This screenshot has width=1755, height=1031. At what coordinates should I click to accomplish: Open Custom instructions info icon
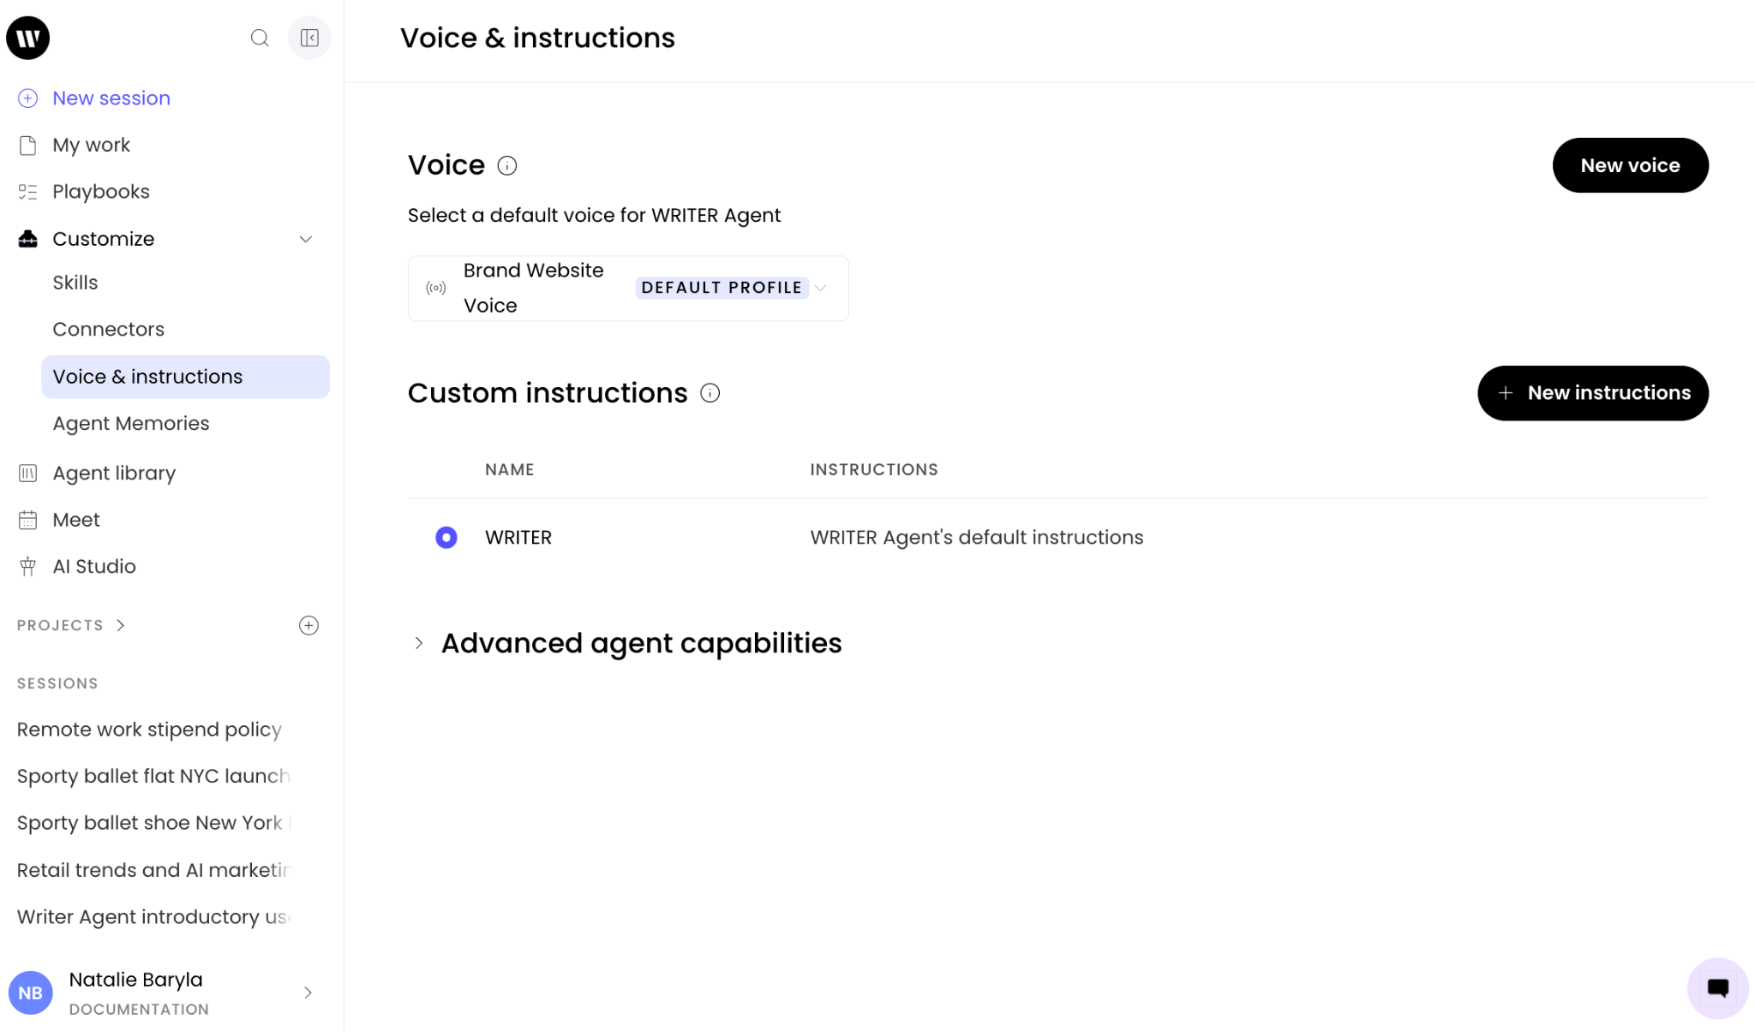[710, 393]
